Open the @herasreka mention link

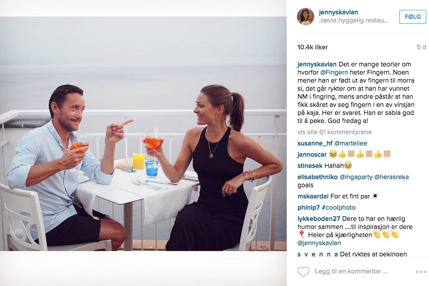coord(391,177)
